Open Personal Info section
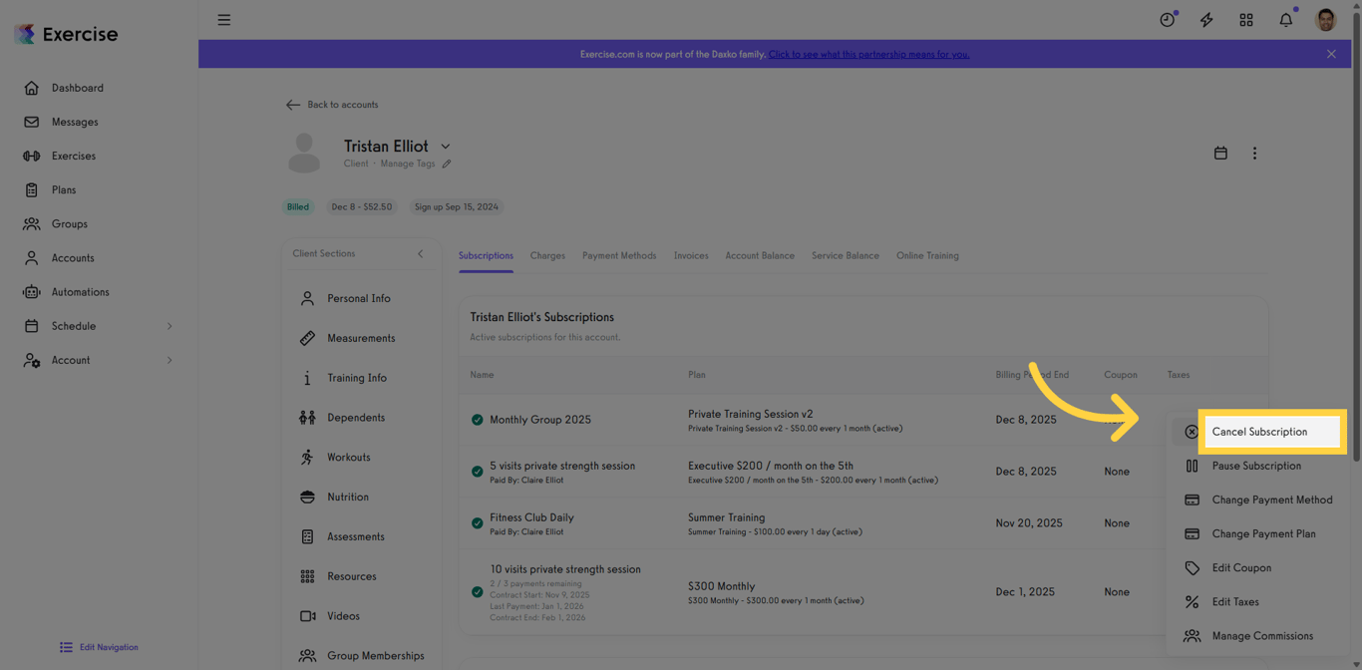Image resolution: width=1362 pixels, height=670 pixels. pos(359,298)
